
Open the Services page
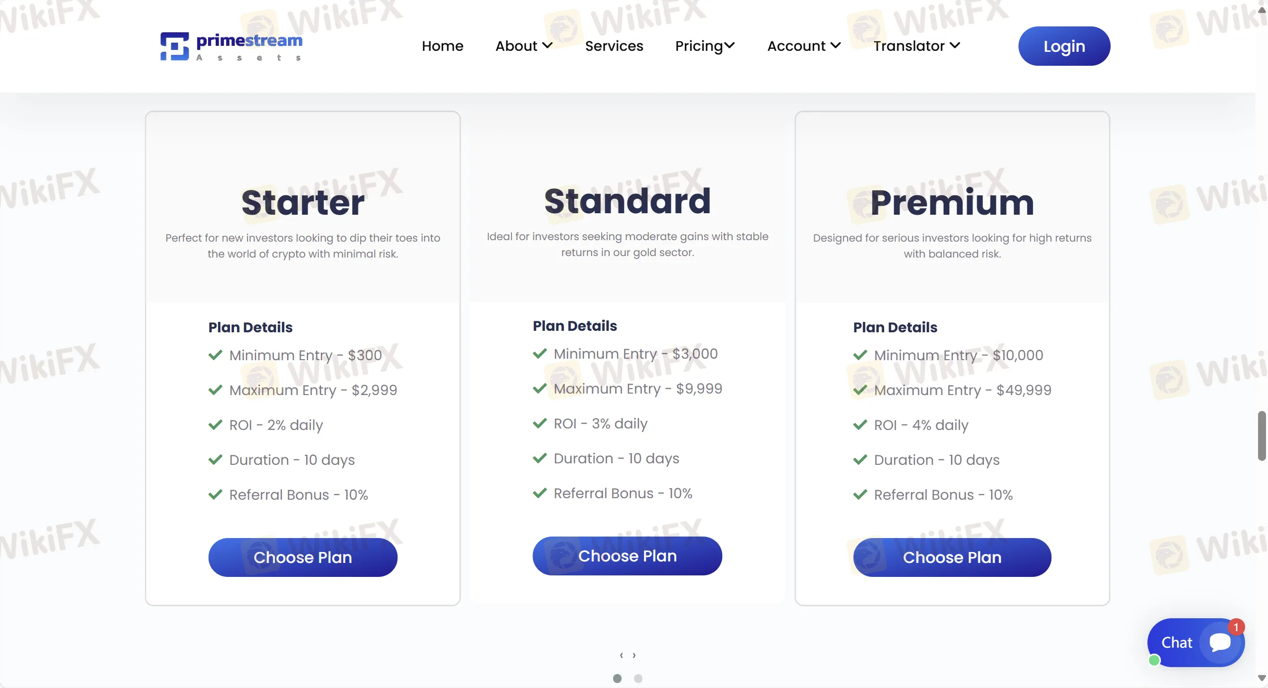coord(614,46)
